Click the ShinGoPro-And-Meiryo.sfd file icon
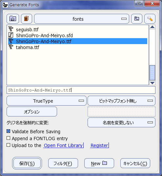162x176 pixels. (x=11, y=35)
